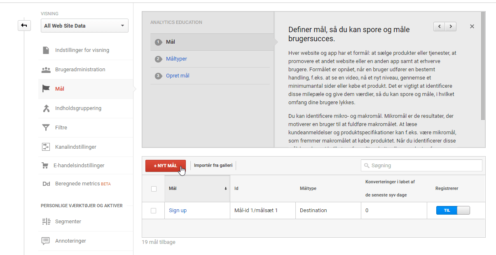Click the Indholdsgruppering icon
This screenshot has height=255, width=496.
[x=46, y=108]
